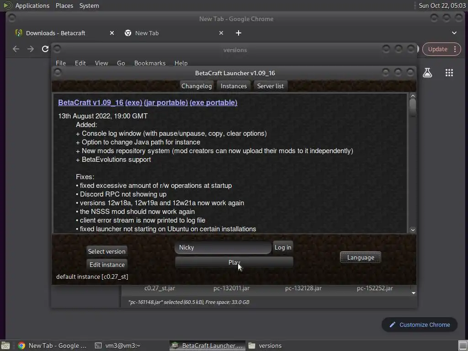Image resolution: width=468 pixels, height=351 pixels.
Task: Click the Language button
Action: click(360, 258)
